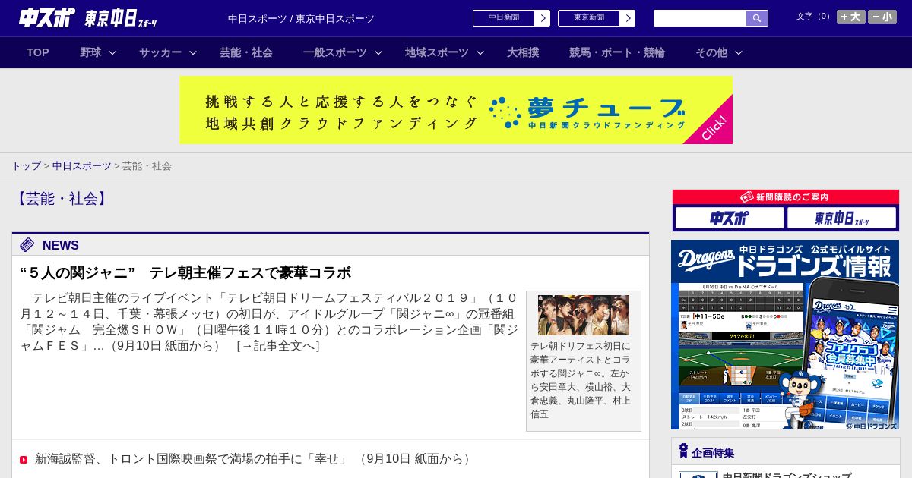The height and width of the screenshot is (478, 912).
Task: Click the pink Click! corner on banner
Action: [x=714, y=127]
